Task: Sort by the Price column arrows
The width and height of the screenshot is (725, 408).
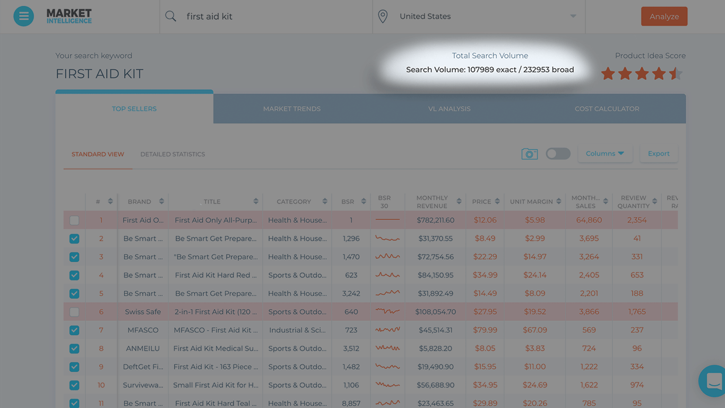Action: [x=497, y=201]
